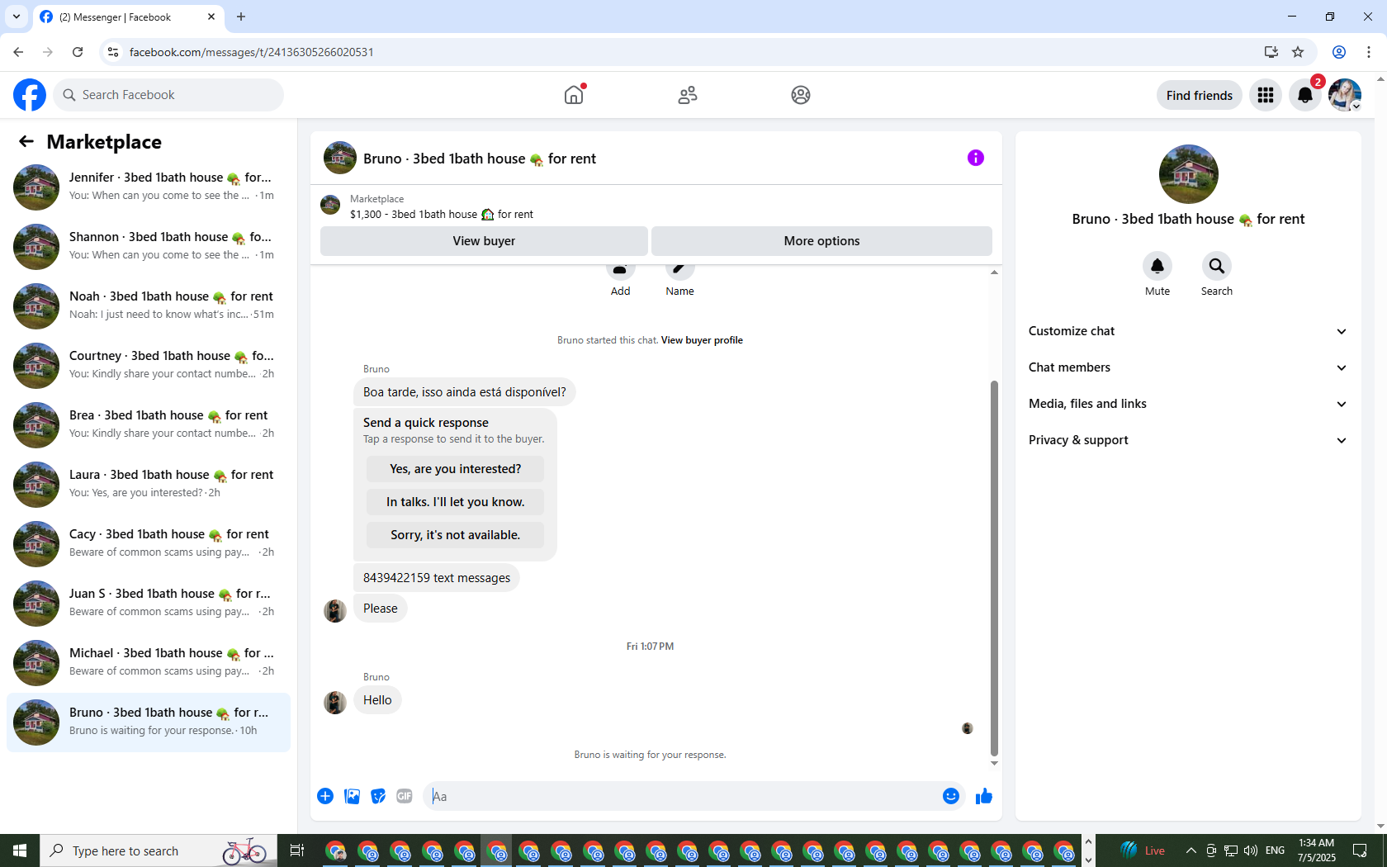Viewport: 1387px width, 867px height.
Task: Open the notifications bell
Action: pos(1305,95)
